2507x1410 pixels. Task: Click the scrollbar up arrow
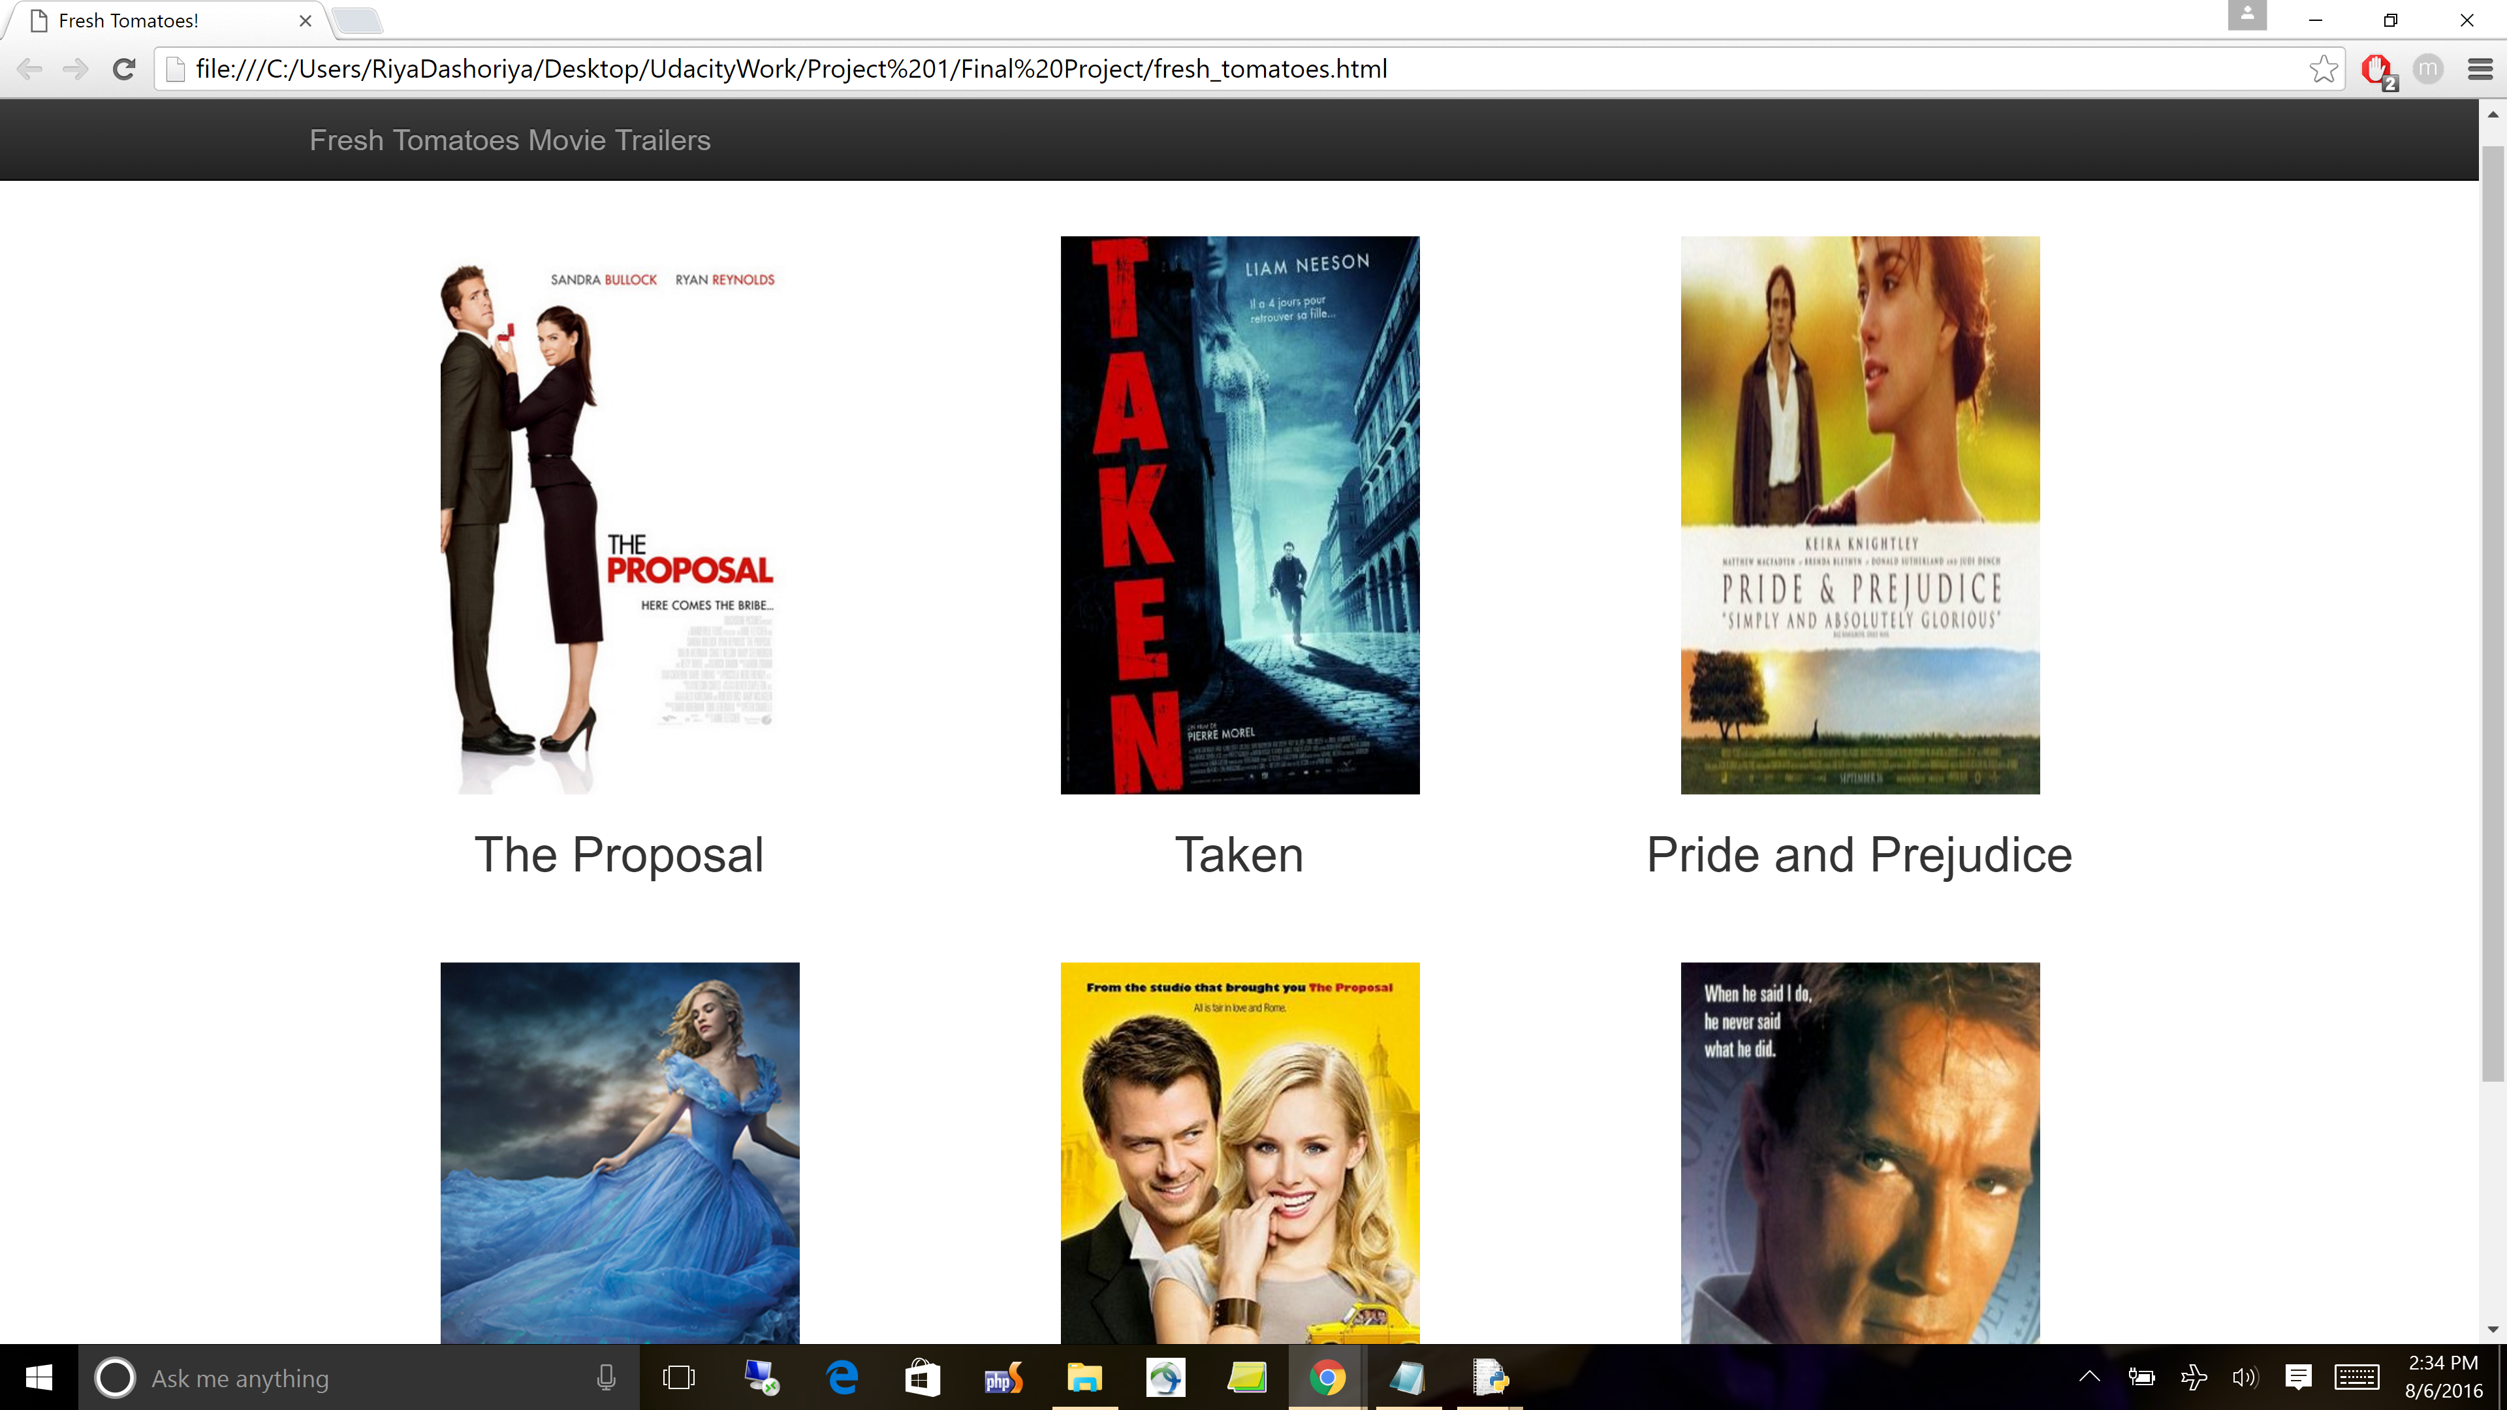point(2493,114)
